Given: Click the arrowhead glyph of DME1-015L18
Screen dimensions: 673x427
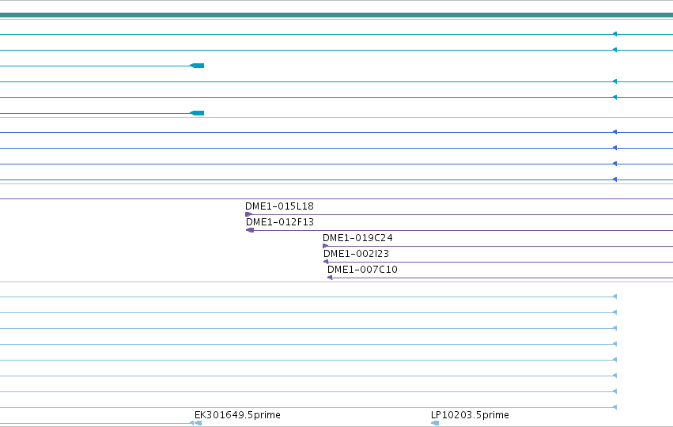Looking at the screenshot, I should (249, 214).
